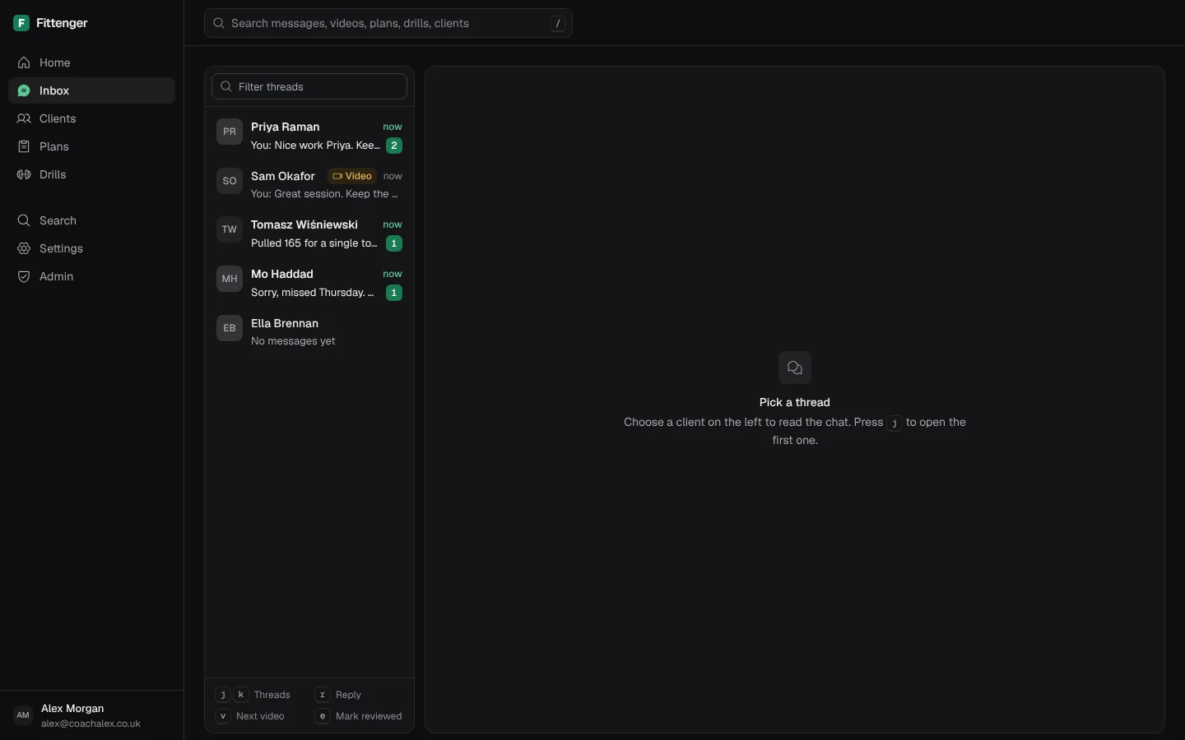Click Priya Raman's unread badge 2

(394, 146)
